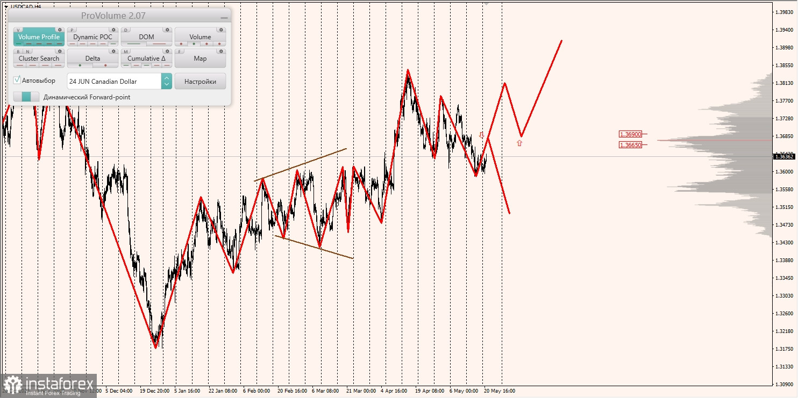Switch the Динамический Forward-point toggle

click(x=26, y=97)
